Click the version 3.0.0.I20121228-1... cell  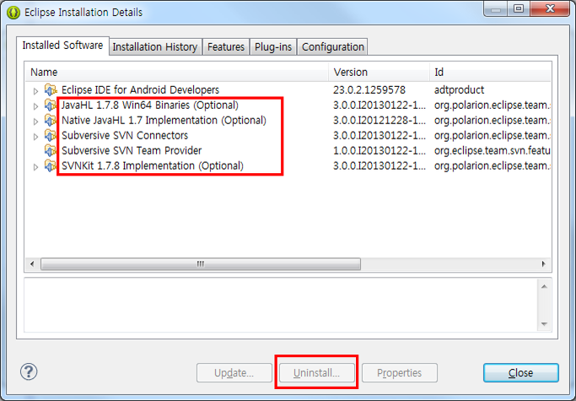click(x=380, y=120)
